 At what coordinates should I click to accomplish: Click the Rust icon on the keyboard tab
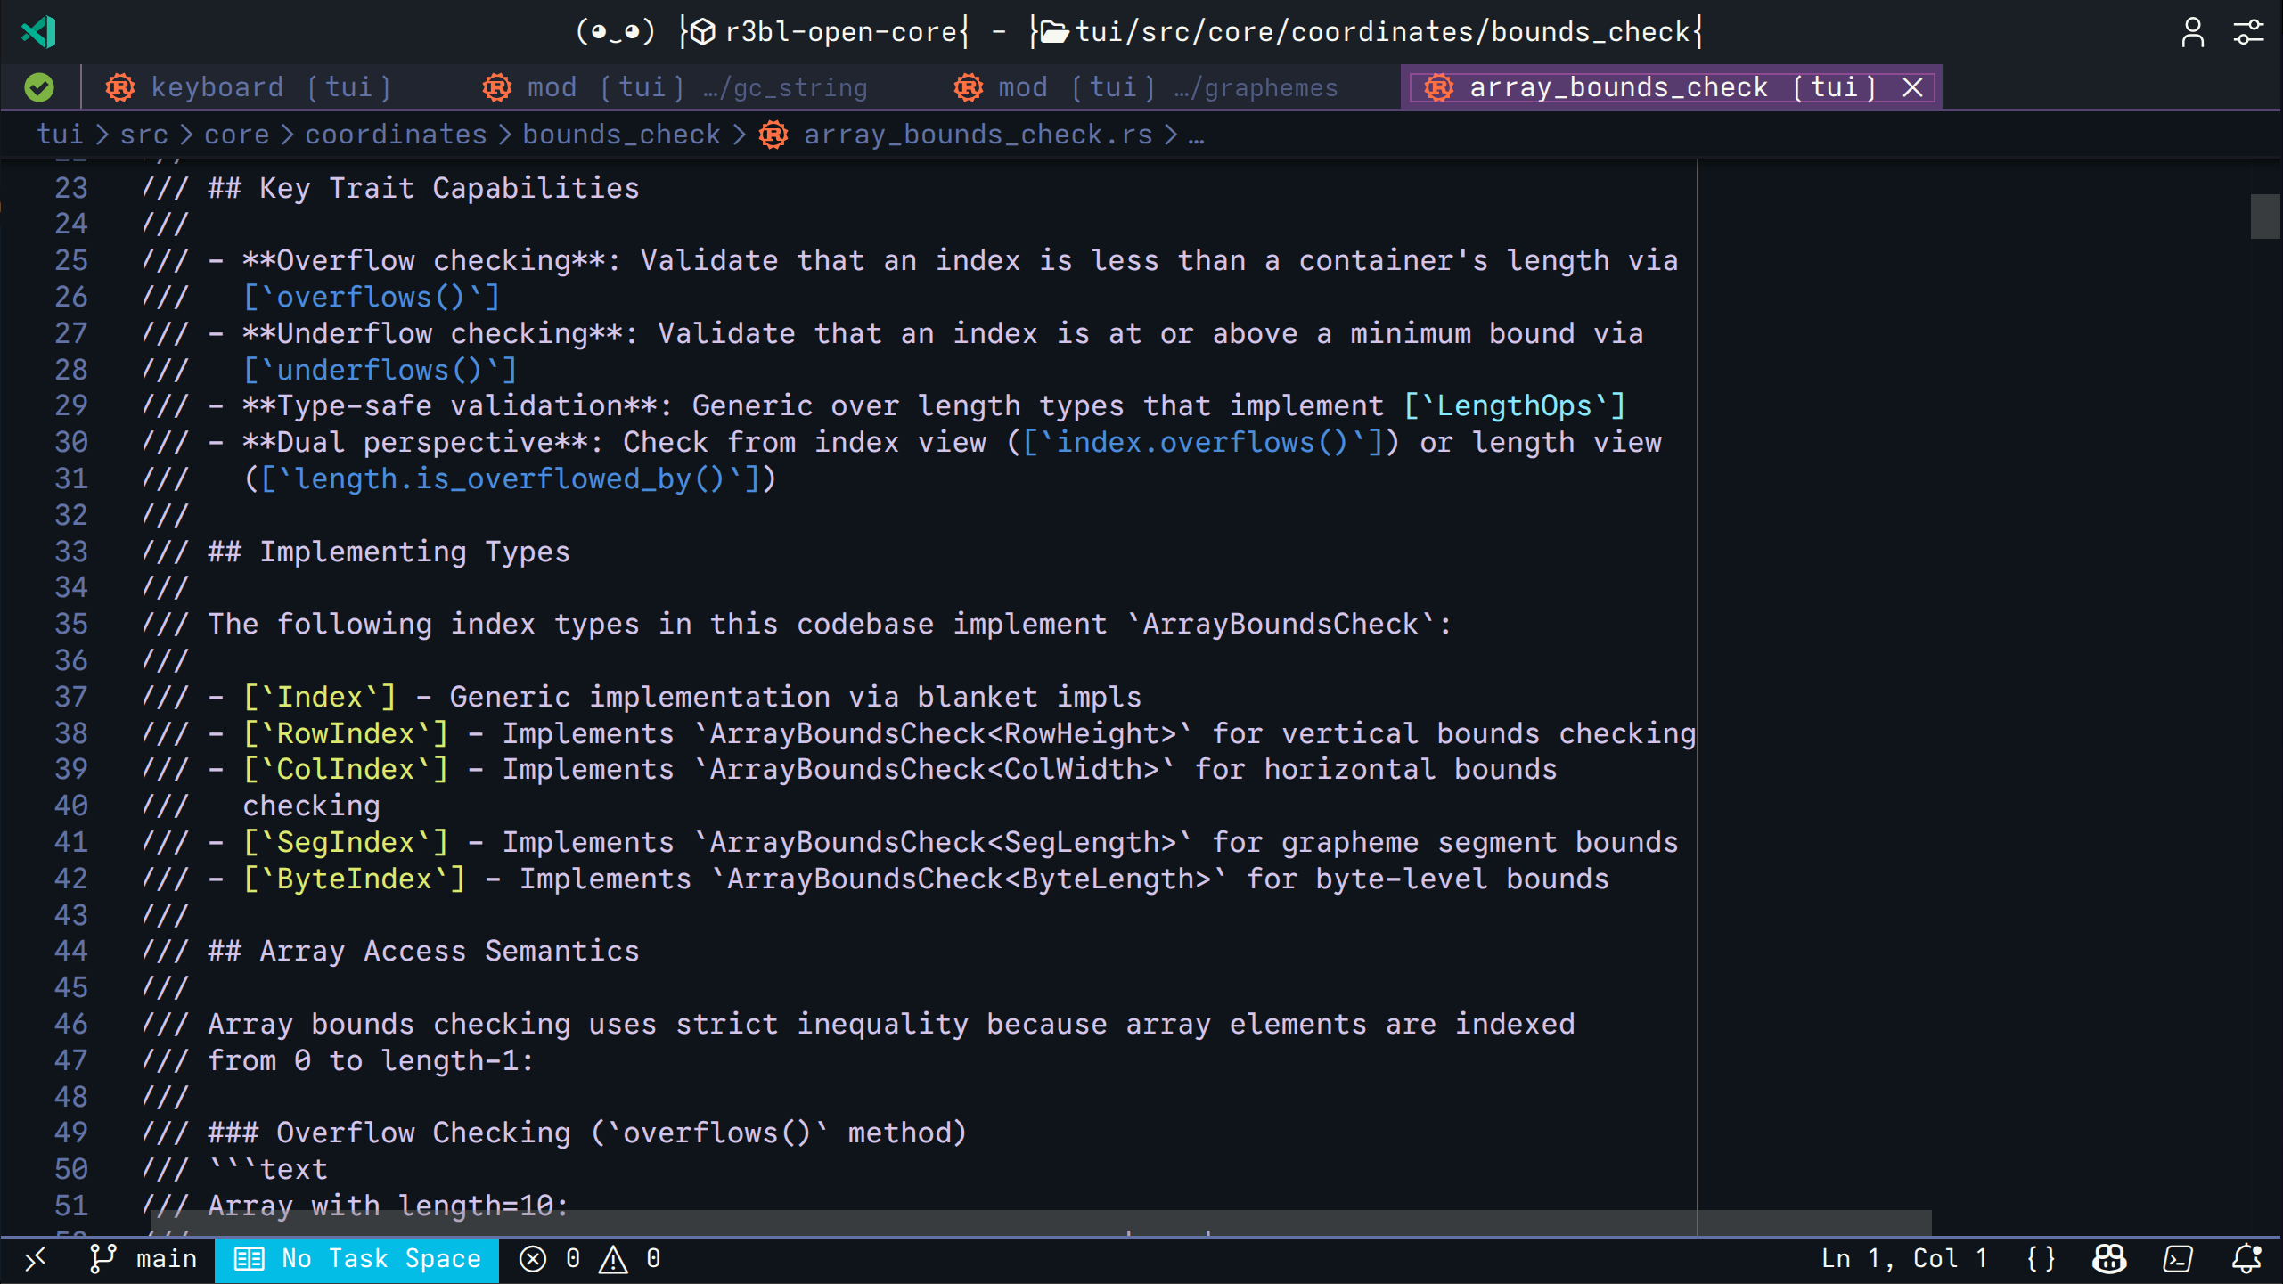119,86
